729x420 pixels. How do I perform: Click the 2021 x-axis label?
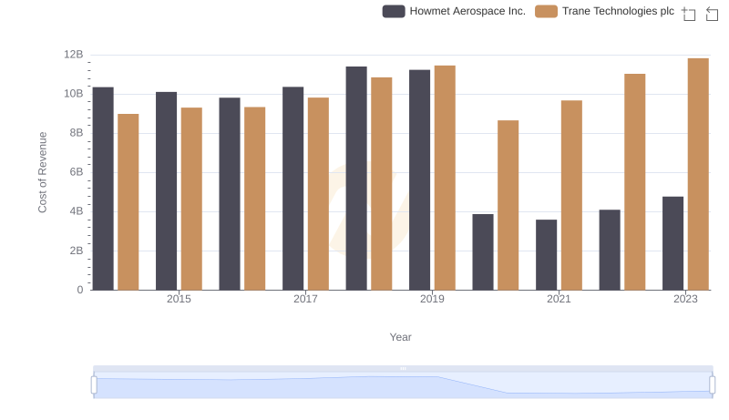click(559, 299)
